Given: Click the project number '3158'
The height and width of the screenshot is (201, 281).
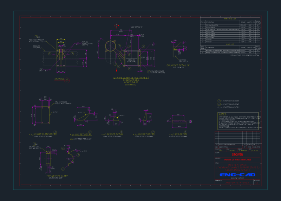Looking at the screenshot, I should click(221, 151).
